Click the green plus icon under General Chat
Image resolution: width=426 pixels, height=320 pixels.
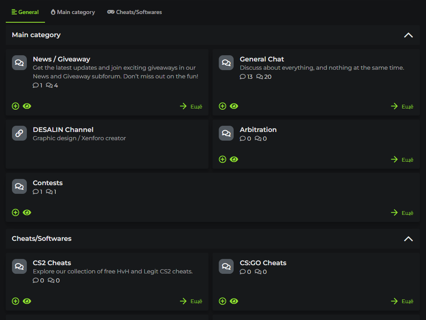tap(222, 106)
